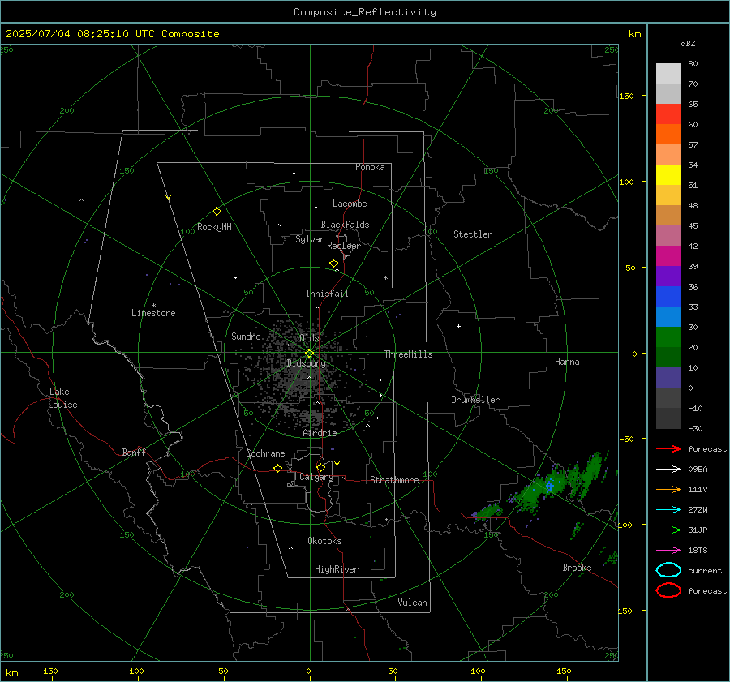This screenshot has height=682, width=730.
Task: Click the green echo cluster near the 150 range ring
Action: point(490,511)
